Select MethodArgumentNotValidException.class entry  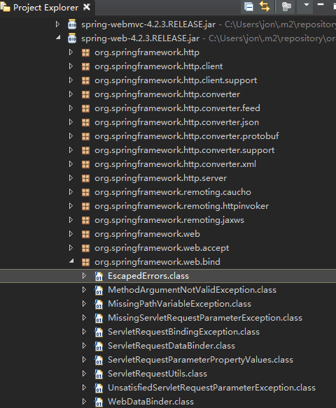[192, 290]
